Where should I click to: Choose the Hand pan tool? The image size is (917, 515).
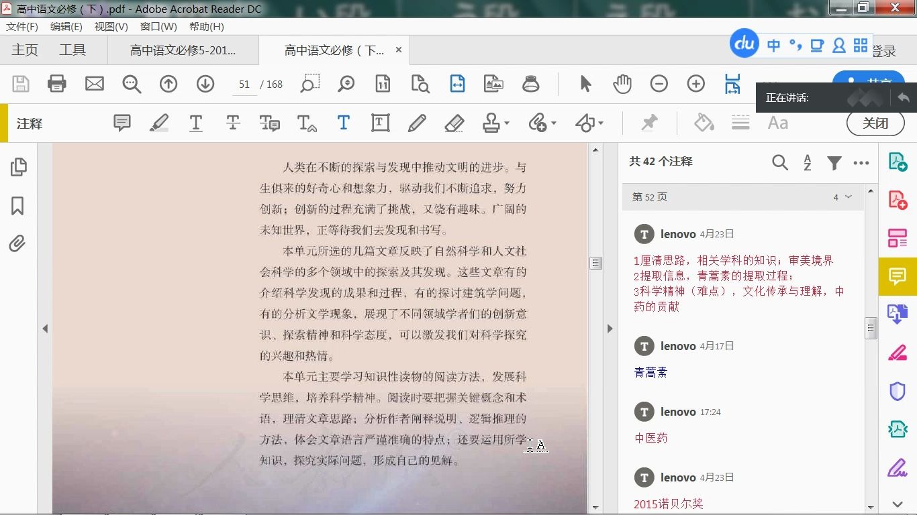(x=622, y=84)
